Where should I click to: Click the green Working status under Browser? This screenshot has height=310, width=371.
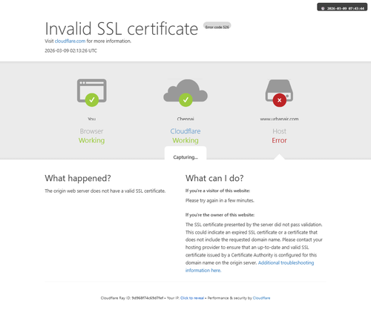tap(92, 140)
